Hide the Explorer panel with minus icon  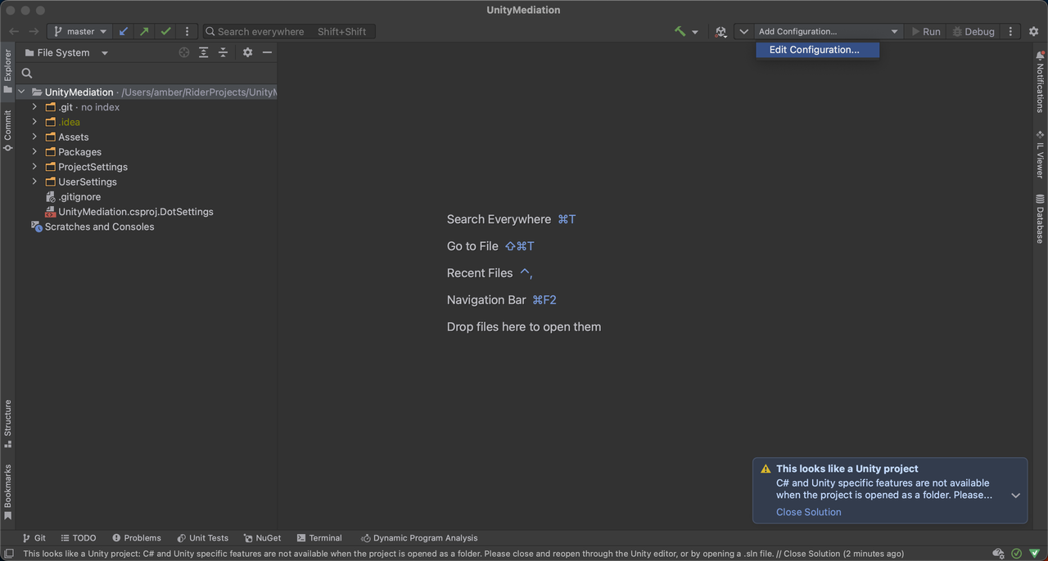[267, 52]
